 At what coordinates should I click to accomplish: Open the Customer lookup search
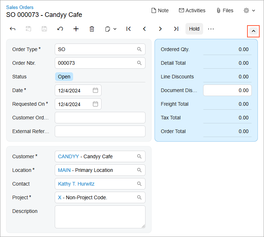pyautogui.click(x=139, y=156)
